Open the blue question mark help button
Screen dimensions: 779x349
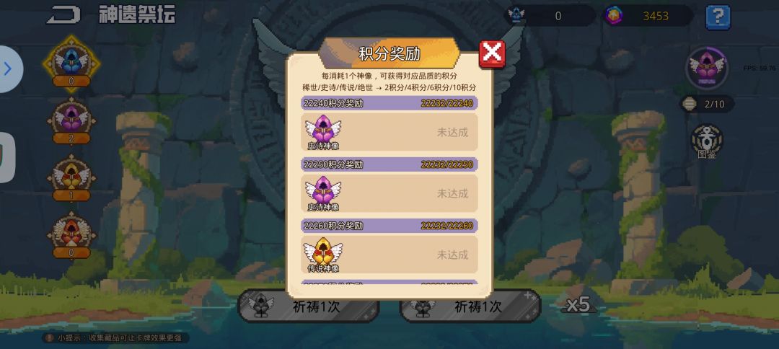(718, 17)
